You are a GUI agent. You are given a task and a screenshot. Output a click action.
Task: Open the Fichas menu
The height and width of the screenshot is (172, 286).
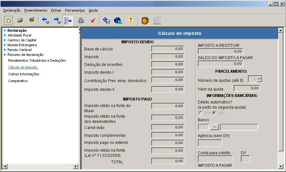click(x=56, y=10)
